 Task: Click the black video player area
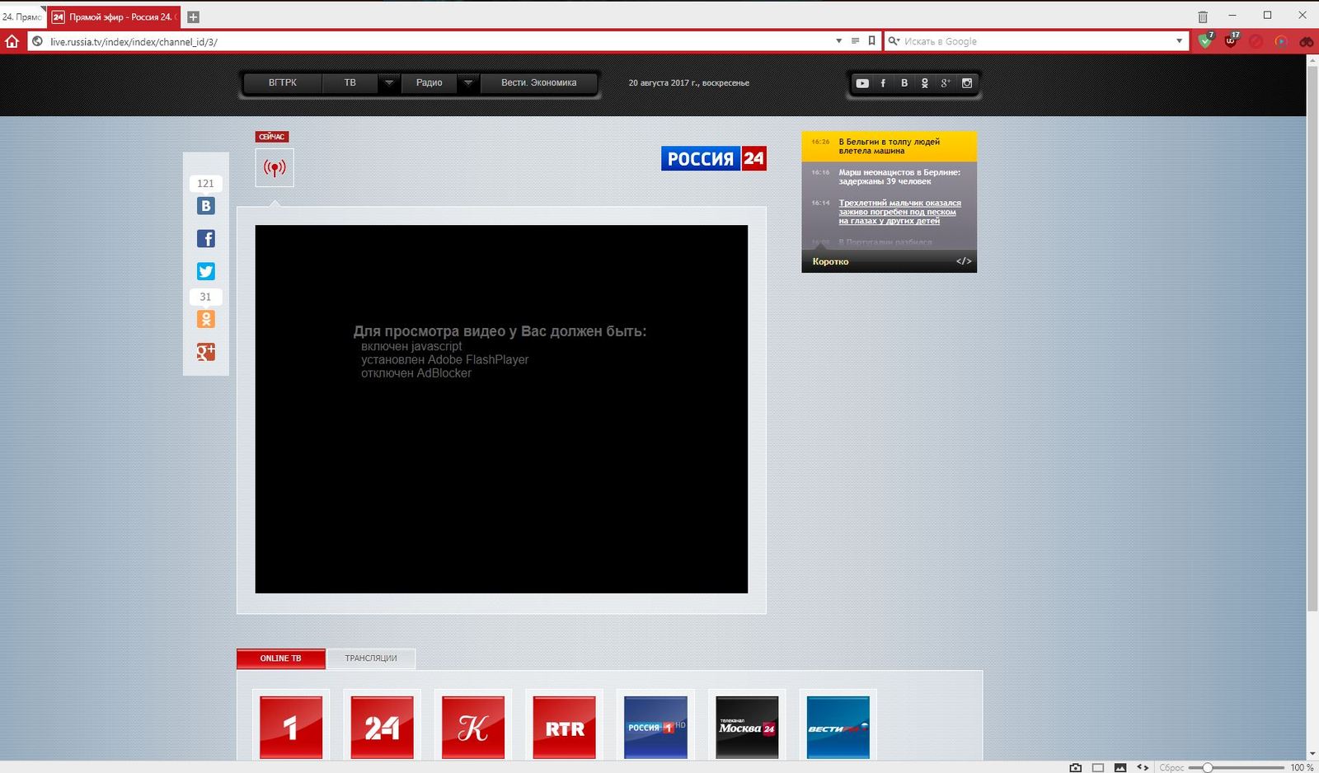click(x=501, y=409)
